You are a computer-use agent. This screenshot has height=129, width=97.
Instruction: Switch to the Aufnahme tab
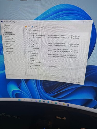pos(36,30)
